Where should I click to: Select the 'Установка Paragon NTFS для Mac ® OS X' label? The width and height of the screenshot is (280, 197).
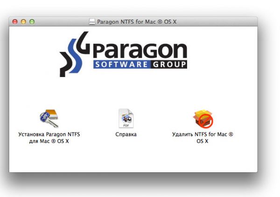click(49, 138)
